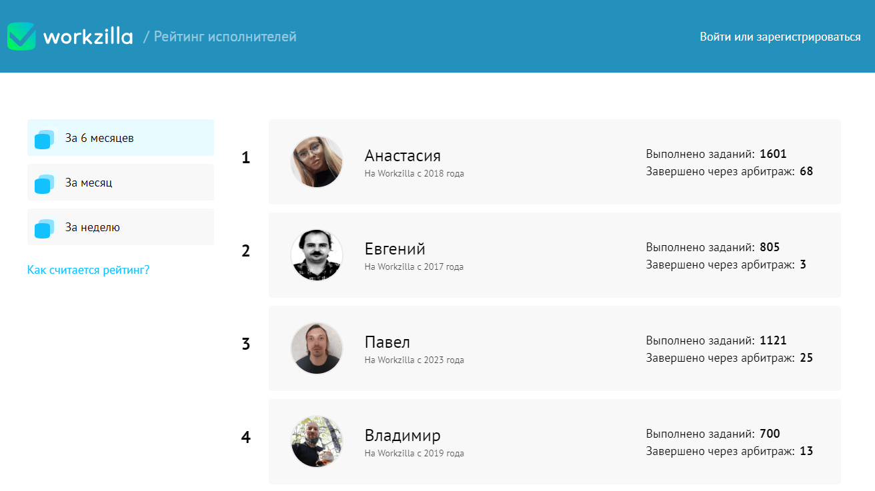Click Павел's avatar picture
Viewport: 875px width, 491px height.
317,348
